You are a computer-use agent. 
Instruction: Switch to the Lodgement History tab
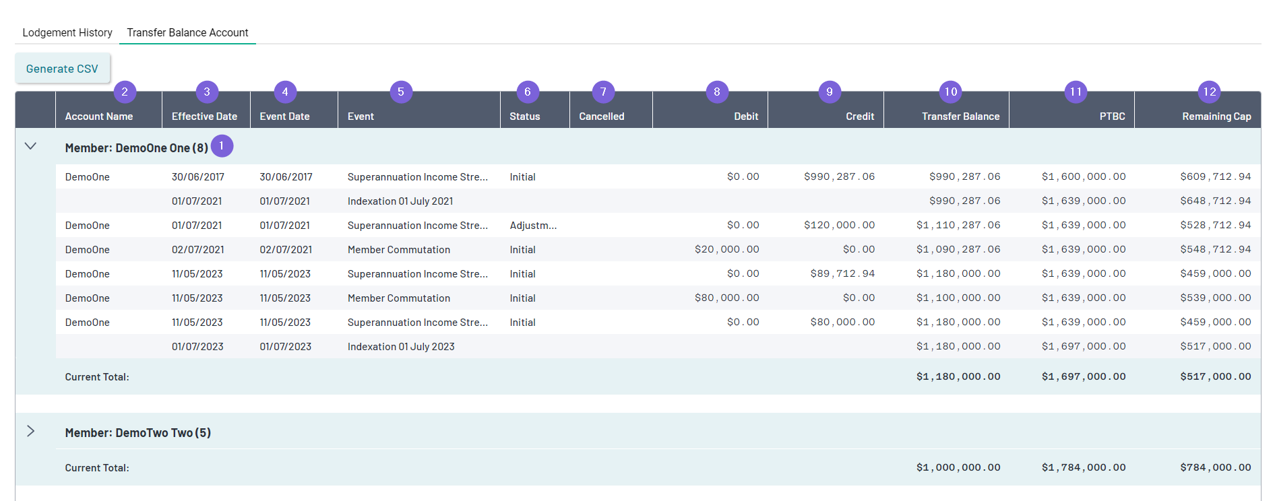(x=67, y=32)
